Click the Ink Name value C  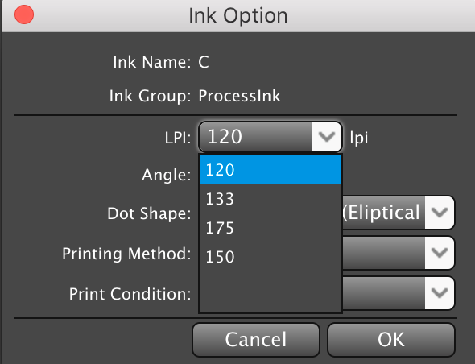click(x=204, y=62)
